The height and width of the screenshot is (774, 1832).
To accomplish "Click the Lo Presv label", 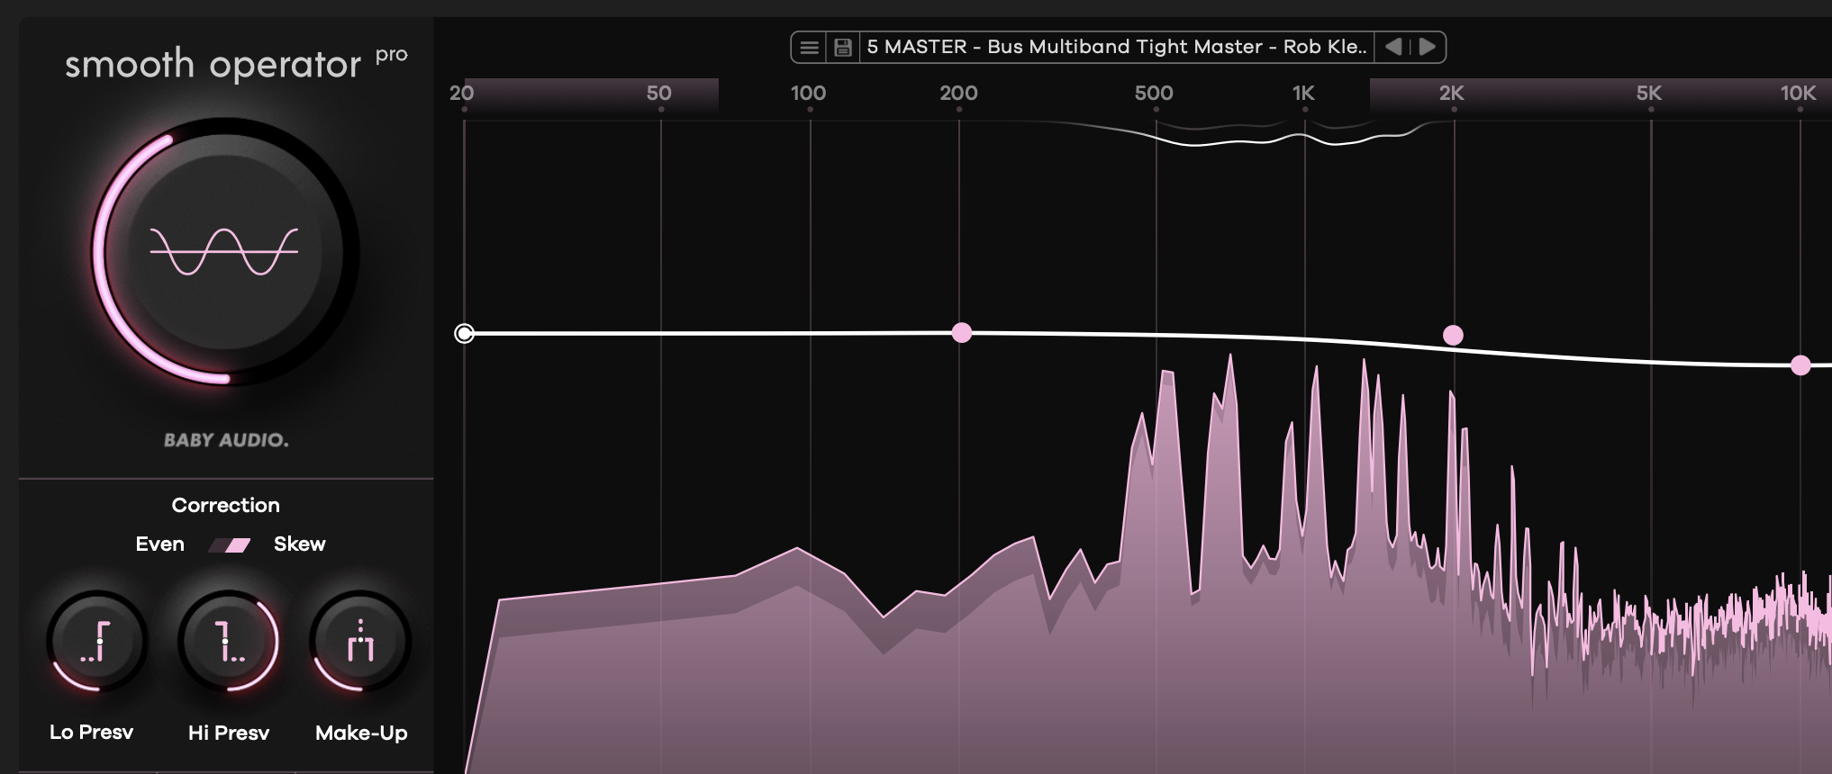I will (91, 732).
